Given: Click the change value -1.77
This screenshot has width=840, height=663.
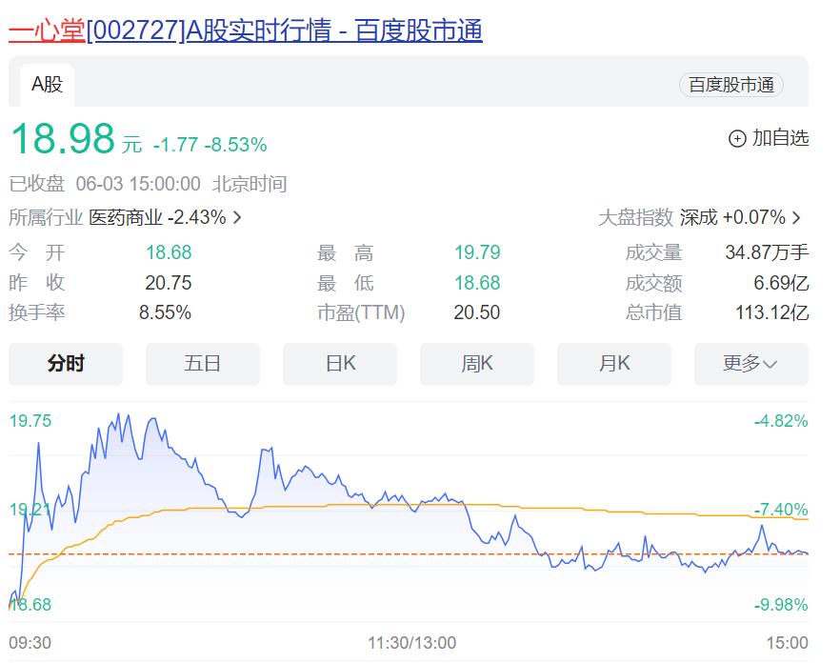Looking at the screenshot, I should (175, 145).
